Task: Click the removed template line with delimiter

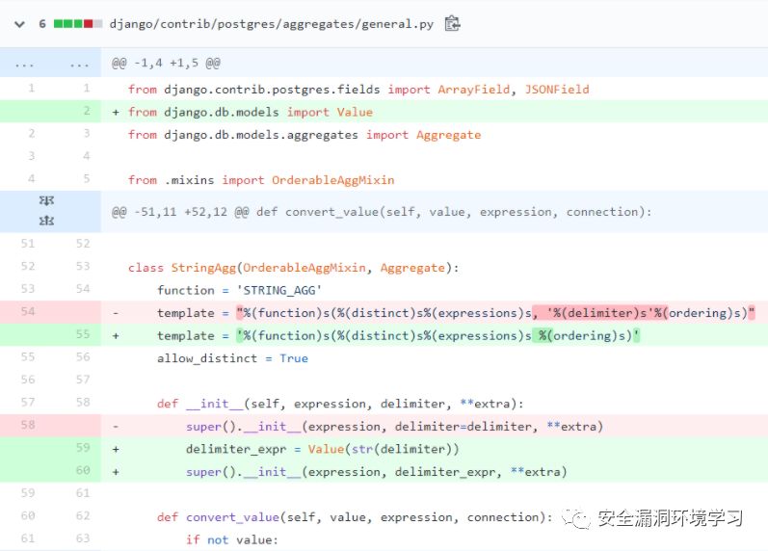Action: [x=456, y=313]
